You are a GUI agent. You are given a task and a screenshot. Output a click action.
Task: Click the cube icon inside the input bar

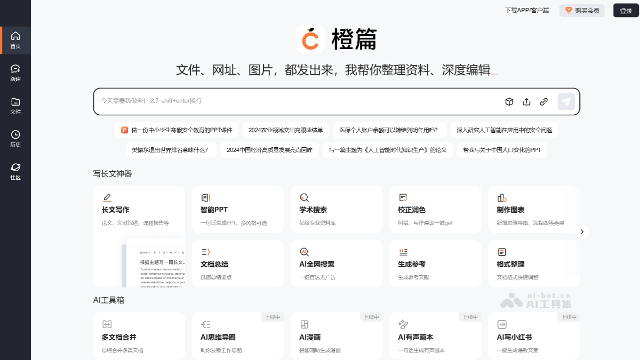509,101
